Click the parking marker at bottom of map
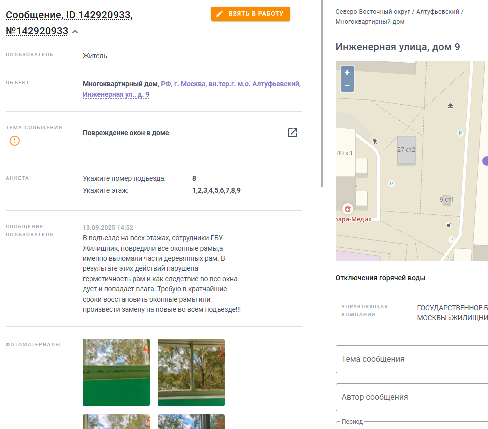The image size is (488, 429). (451, 239)
